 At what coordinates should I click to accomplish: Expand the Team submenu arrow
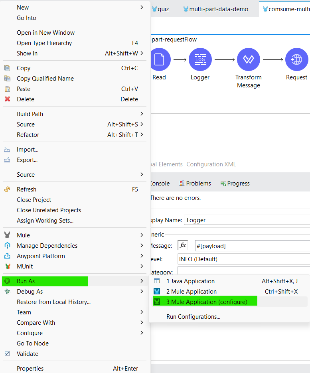pyautogui.click(x=142, y=312)
